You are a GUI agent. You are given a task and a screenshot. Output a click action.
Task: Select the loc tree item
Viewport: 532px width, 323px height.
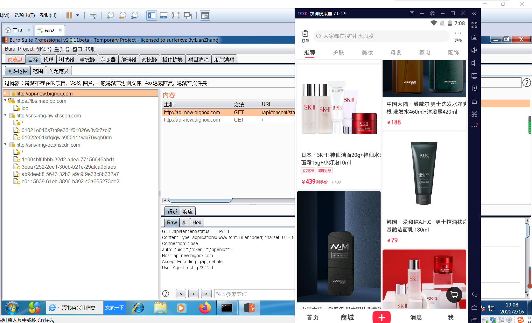25,108
